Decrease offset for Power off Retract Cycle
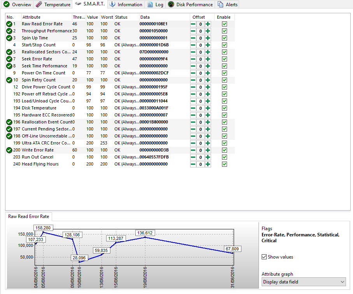The height and width of the screenshot is (294, 353). pos(193,94)
